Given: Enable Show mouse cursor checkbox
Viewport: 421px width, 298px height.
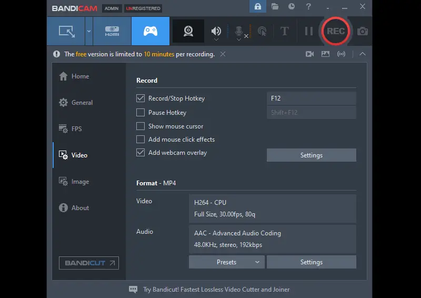Looking at the screenshot, I should coord(141,126).
